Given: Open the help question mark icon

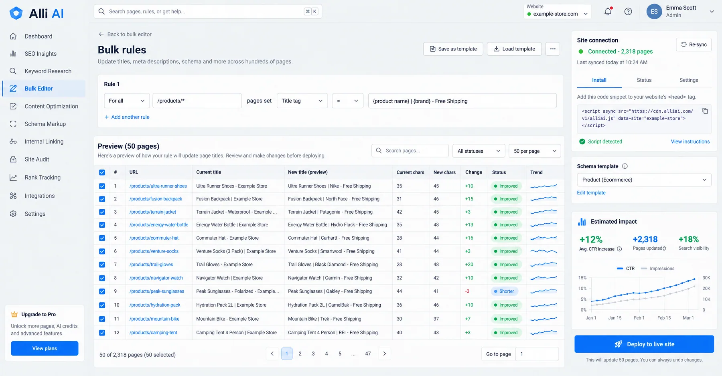Looking at the screenshot, I should 628,12.
